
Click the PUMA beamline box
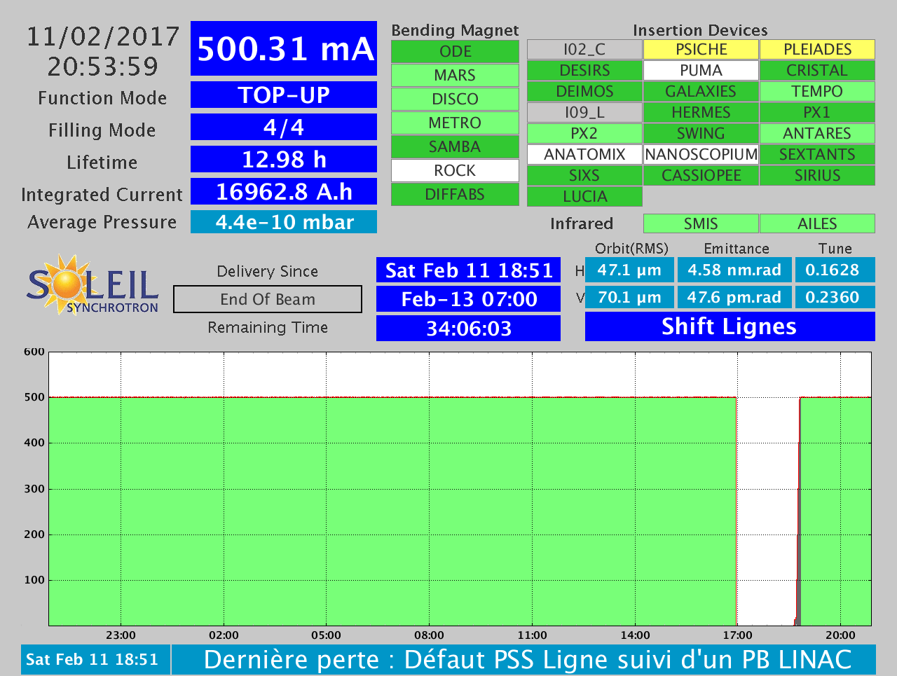point(701,70)
